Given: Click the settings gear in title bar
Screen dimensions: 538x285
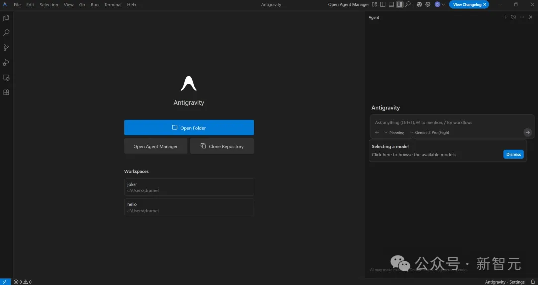Looking at the screenshot, I should [428, 5].
